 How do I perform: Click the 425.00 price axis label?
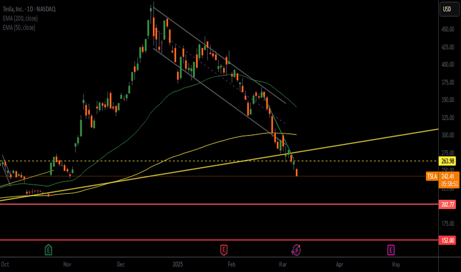pos(448,47)
